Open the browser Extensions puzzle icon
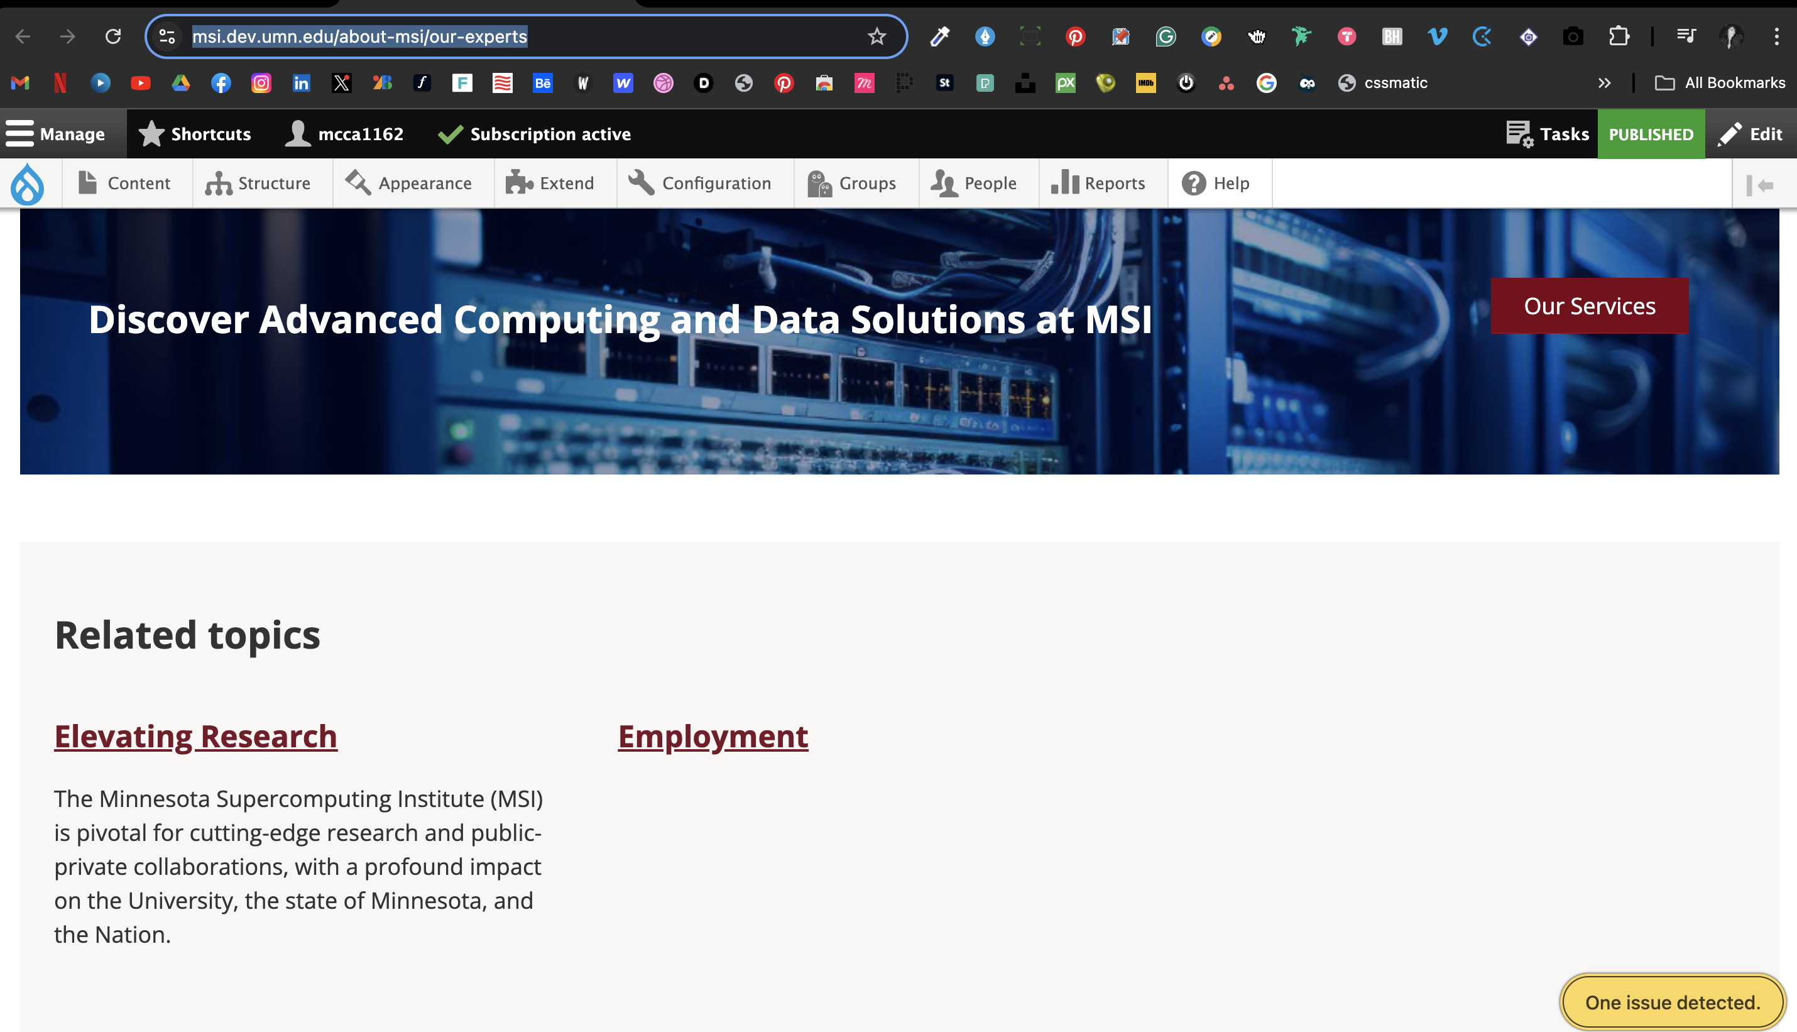The image size is (1797, 1032). coord(1619,36)
